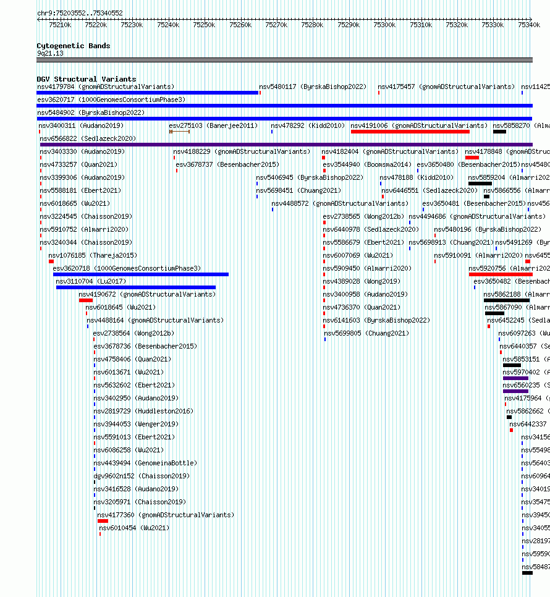Open the nsv3110704 Lu2017 blue bar
The width and height of the screenshot is (550, 597).
[136, 287]
